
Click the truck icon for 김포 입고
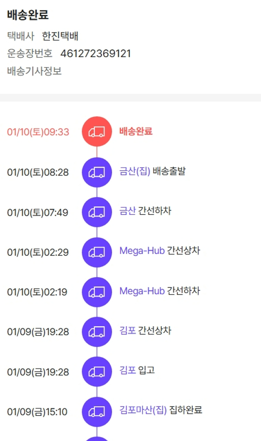97,372
